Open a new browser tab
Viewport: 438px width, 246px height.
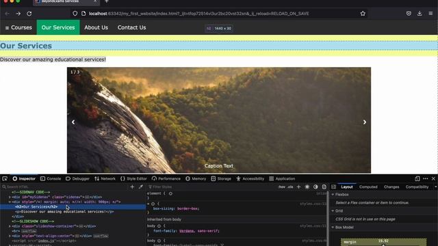tap(107, 1)
